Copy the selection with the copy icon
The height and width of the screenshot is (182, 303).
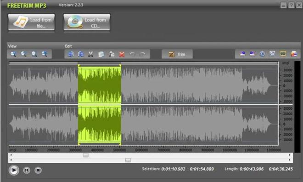pyautogui.click(x=101, y=54)
